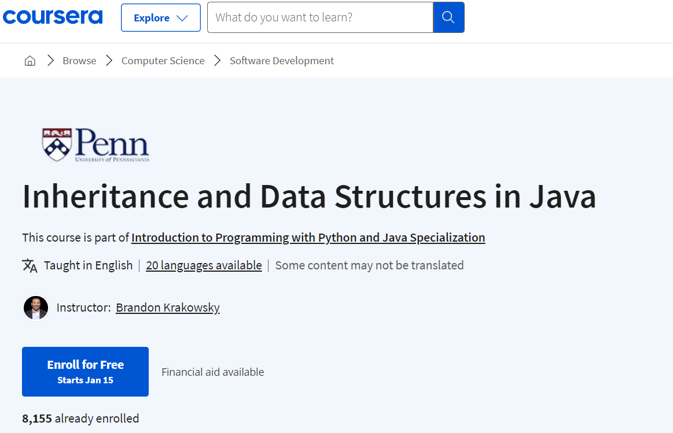This screenshot has height=433, width=673.
Task: Click the course title heading
Action: (x=309, y=197)
